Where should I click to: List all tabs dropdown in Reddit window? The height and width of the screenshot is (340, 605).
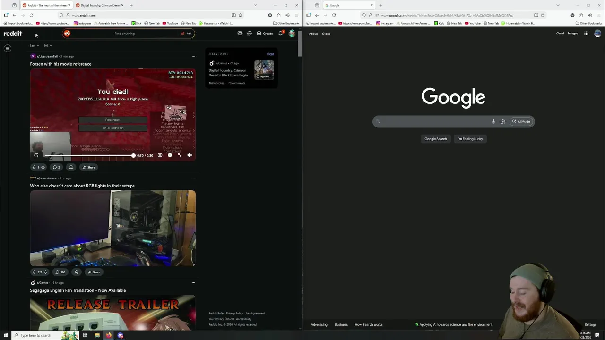click(x=256, y=5)
